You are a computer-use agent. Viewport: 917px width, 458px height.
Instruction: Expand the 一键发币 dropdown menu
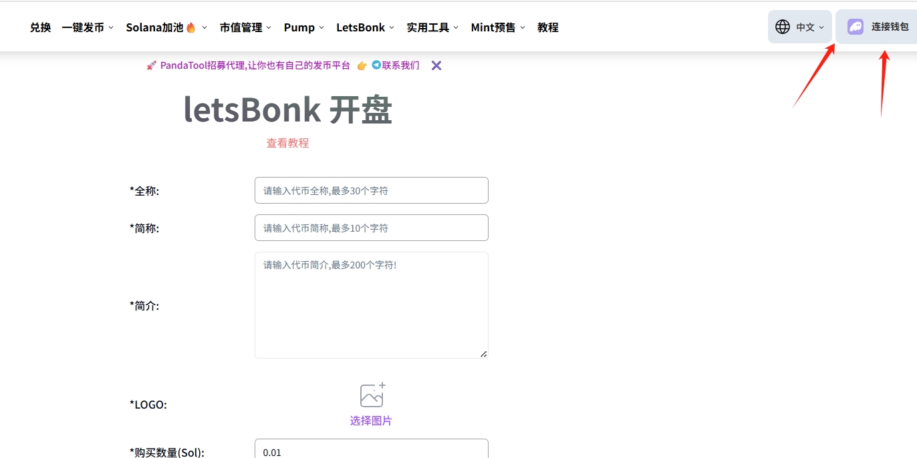coord(88,27)
